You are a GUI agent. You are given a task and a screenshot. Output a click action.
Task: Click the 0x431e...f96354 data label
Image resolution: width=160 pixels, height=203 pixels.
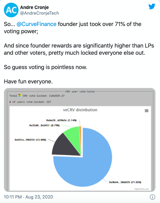pos(30,140)
